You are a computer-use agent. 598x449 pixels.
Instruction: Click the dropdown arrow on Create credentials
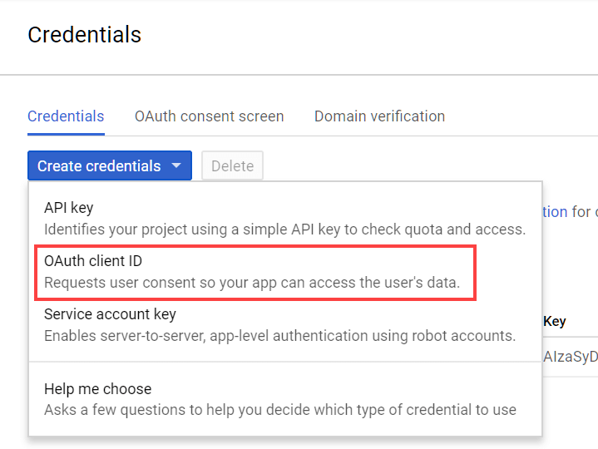pos(176,165)
